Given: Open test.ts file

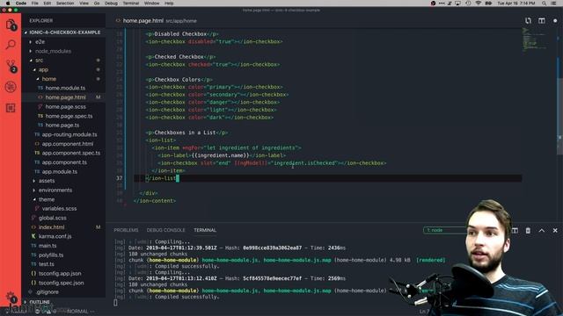Looking at the screenshot, I should [47, 264].
